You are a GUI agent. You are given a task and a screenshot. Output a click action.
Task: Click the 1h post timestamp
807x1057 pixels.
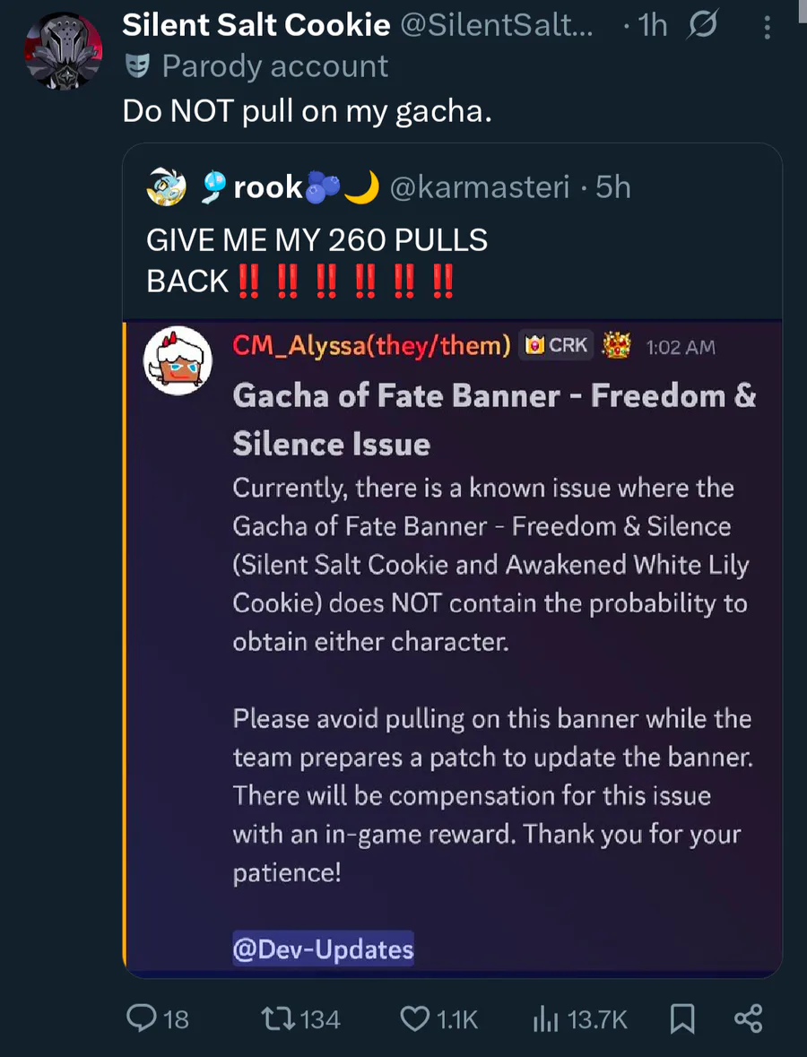pos(652,26)
